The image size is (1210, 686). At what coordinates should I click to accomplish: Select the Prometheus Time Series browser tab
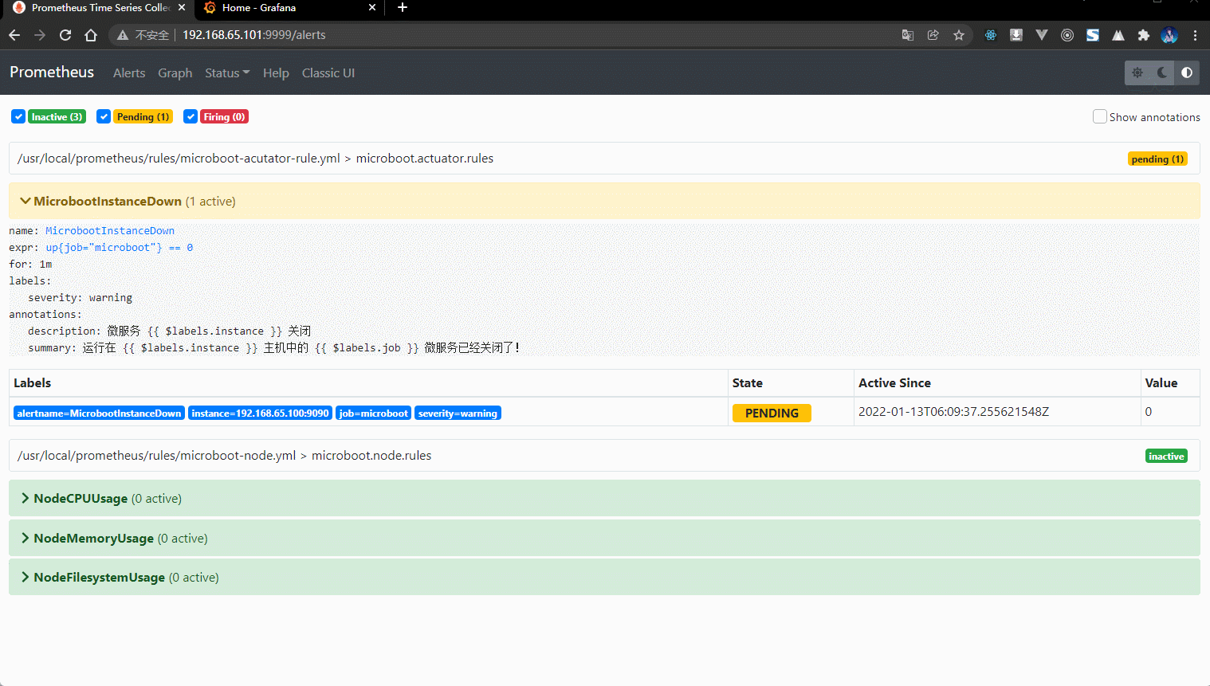(100, 7)
